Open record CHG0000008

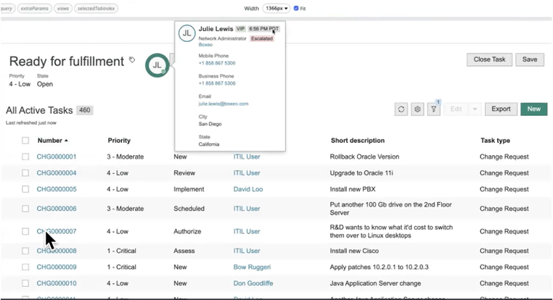(x=57, y=251)
